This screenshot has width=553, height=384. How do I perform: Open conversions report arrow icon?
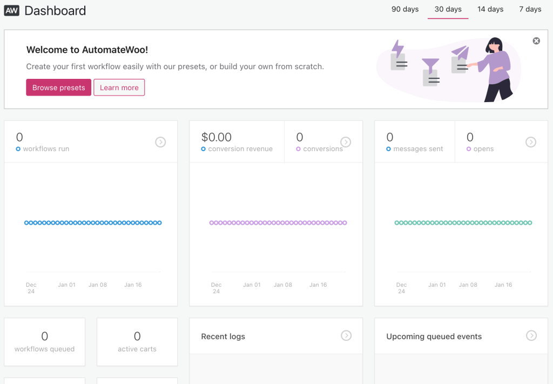346,142
